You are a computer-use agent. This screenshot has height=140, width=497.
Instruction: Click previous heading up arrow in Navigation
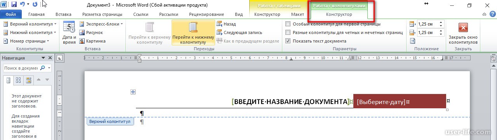click(38, 80)
